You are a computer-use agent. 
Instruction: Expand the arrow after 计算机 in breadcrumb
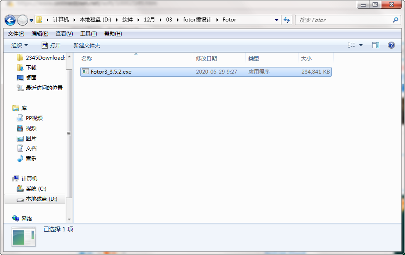pos(74,20)
